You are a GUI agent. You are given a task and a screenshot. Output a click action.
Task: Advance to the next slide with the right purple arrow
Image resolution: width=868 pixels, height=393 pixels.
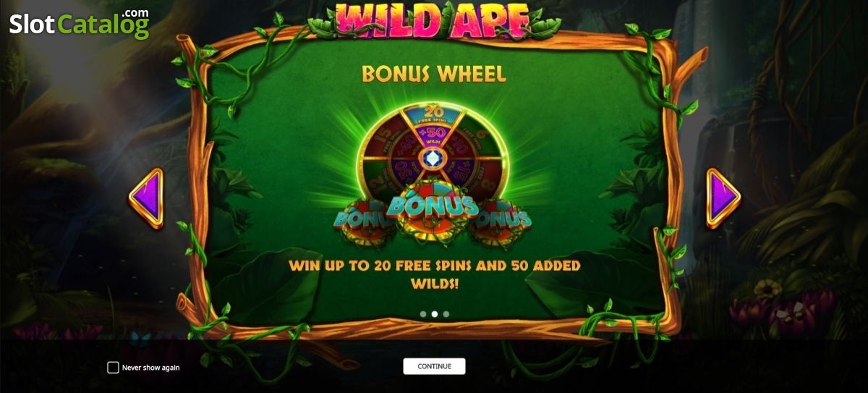pyautogui.click(x=723, y=198)
